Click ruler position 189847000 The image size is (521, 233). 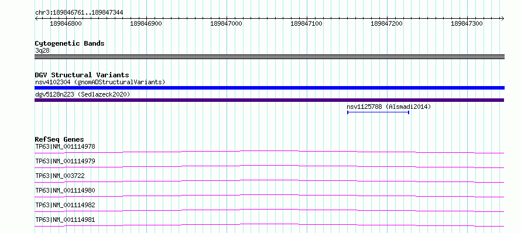[227, 23]
